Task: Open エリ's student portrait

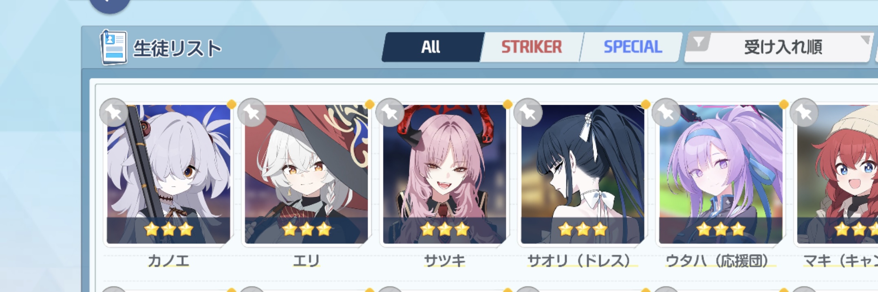Action: click(306, 174)
